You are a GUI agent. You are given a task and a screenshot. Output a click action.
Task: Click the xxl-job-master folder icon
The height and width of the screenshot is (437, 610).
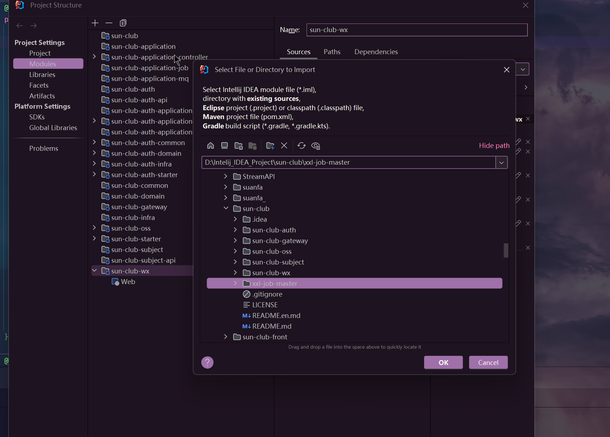pos(247,283)
